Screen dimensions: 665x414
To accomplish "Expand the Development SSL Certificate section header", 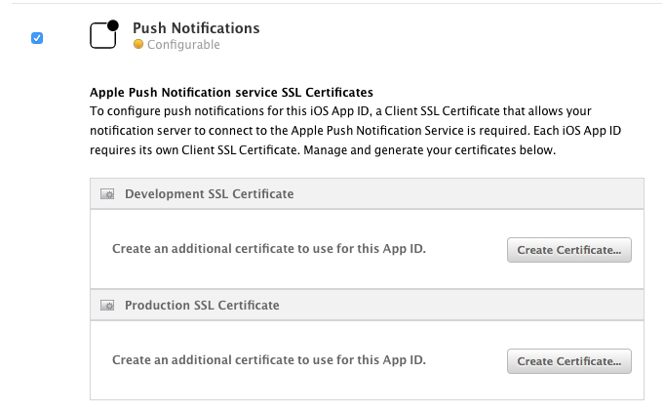I will pos(367,194).
